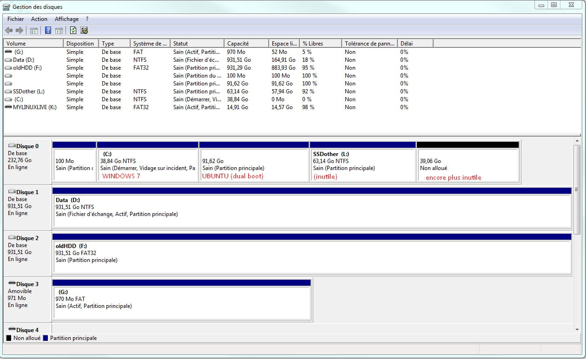
Task: Open the disk settings toolbar icon
Action: (x=84, y=31)
